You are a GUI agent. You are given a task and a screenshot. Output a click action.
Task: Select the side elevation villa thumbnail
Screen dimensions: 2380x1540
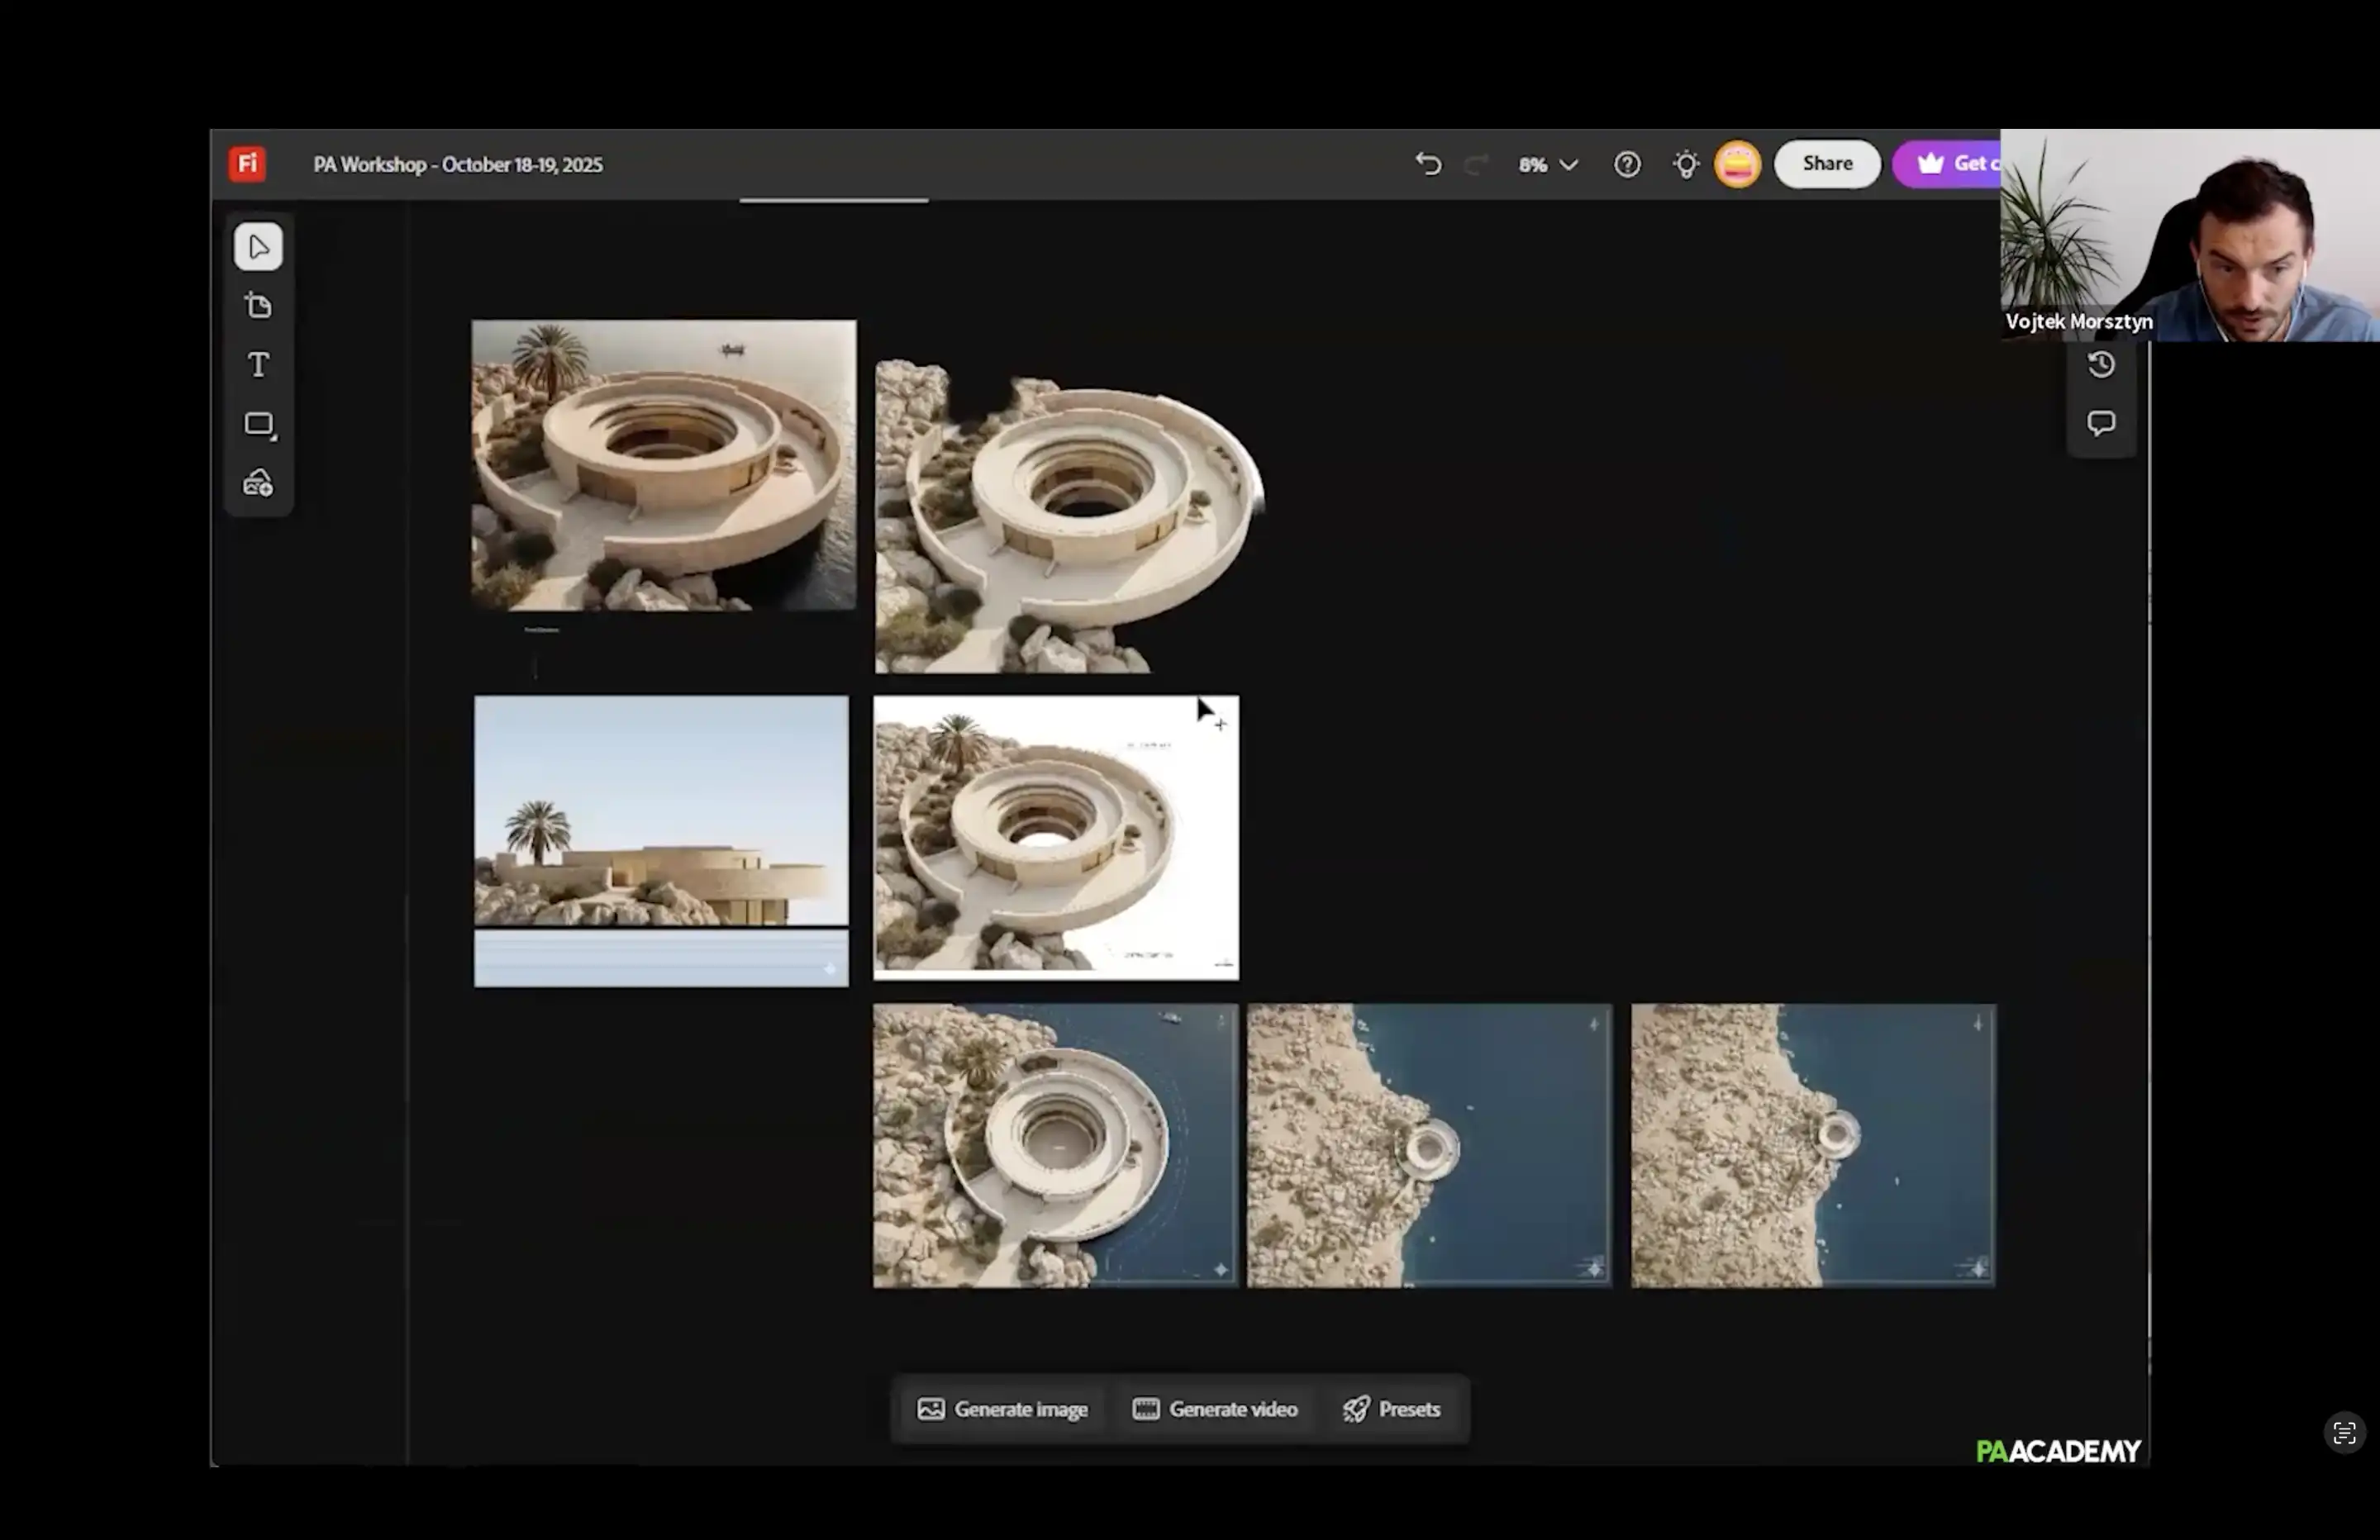coord(661,811)
